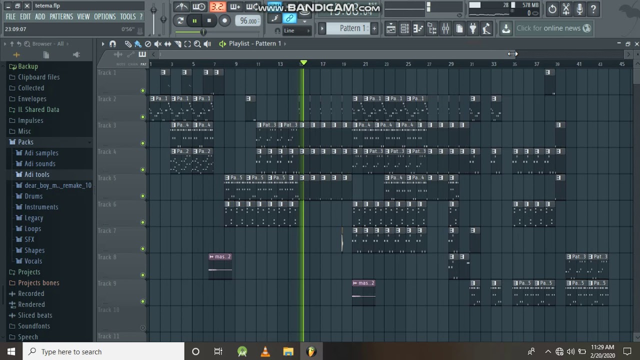
Task: Activate the Zoom magnifier tool
Action: pos(197,44)
